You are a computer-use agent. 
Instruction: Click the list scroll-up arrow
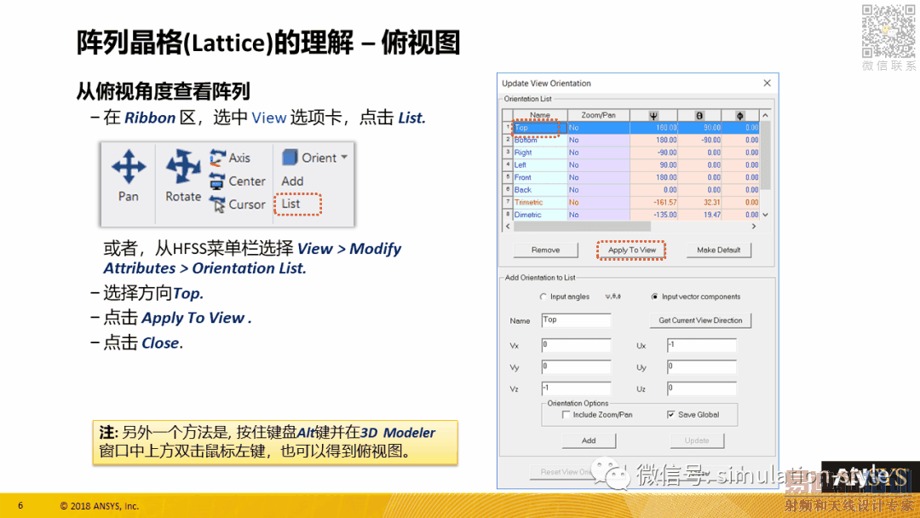pos(765,116)
